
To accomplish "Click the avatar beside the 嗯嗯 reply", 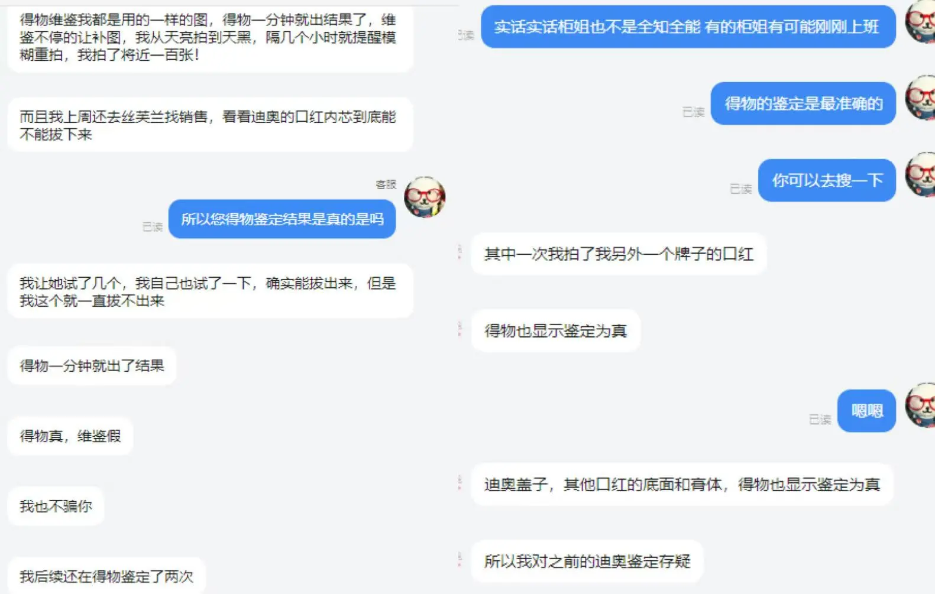I will coord(921,405).
